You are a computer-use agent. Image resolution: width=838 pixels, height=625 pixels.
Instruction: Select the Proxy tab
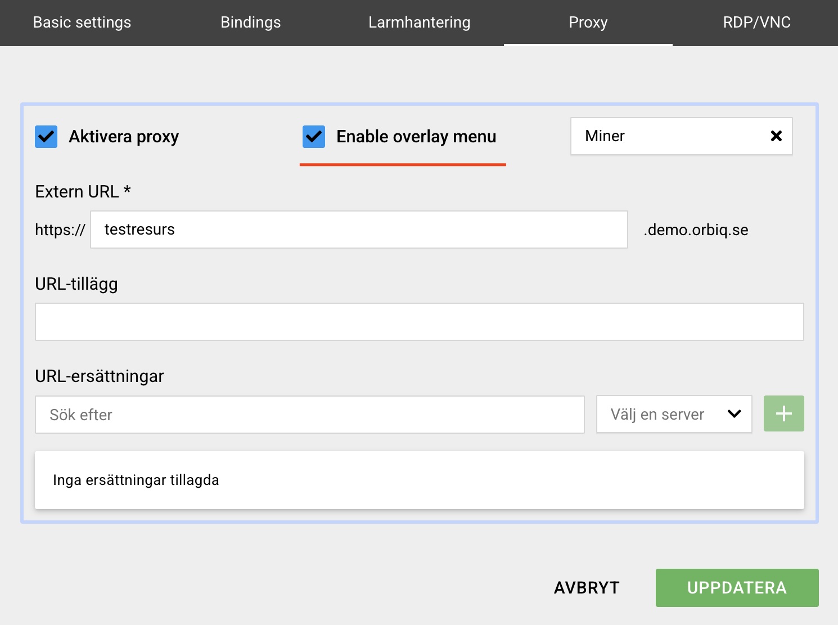588,23
